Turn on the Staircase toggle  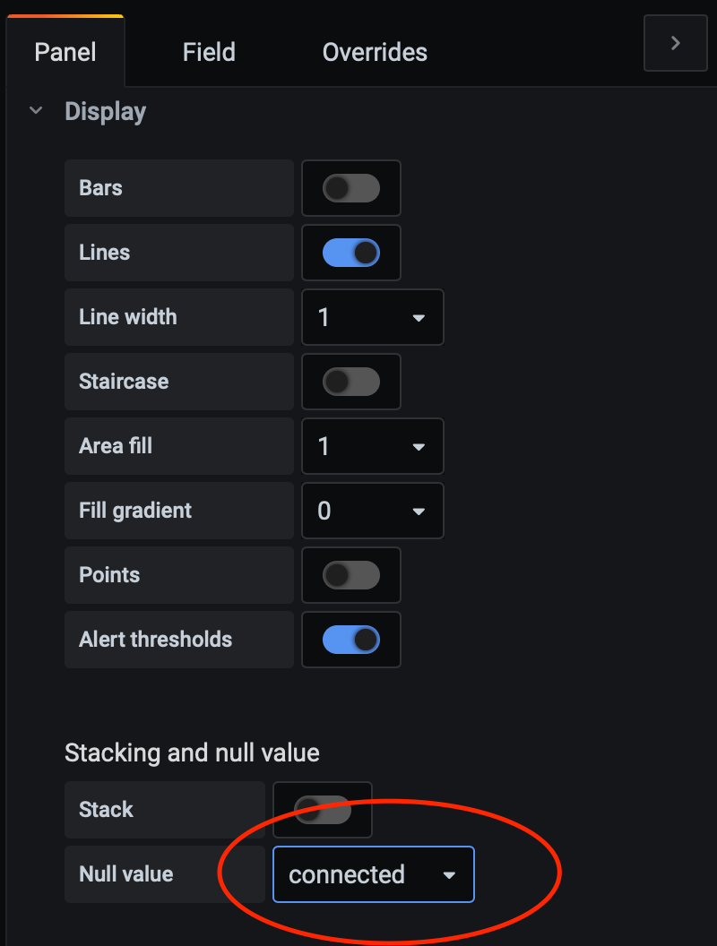[351, 382]
